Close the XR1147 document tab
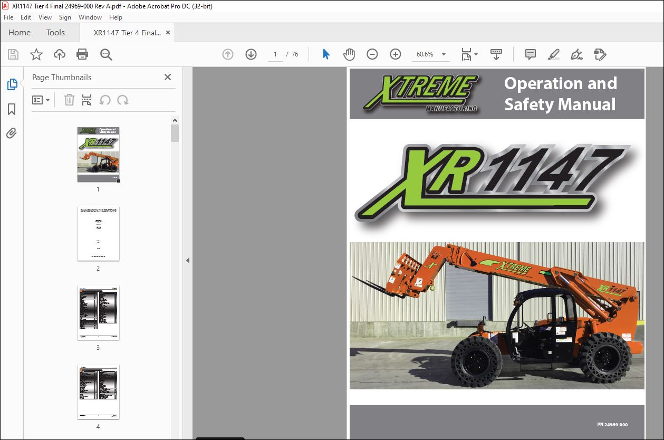The width and height of the screenshot is (664, 440). click(x=168, y=33)
